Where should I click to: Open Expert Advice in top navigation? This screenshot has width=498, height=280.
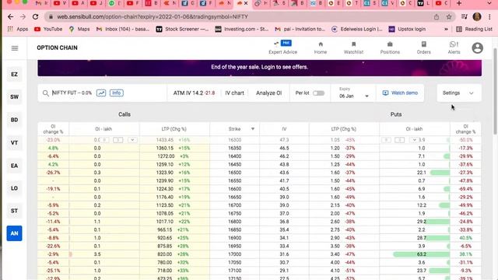coord(282,48)
